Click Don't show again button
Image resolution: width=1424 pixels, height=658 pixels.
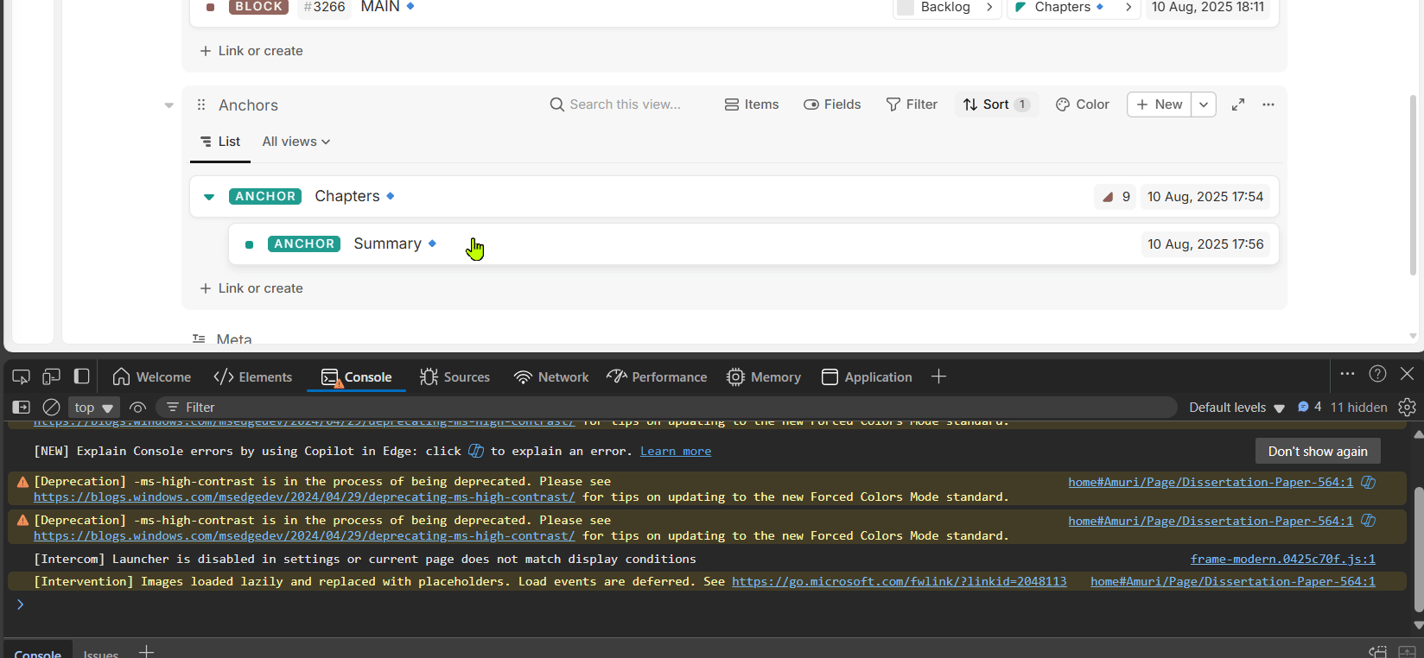pos(1318,451)
